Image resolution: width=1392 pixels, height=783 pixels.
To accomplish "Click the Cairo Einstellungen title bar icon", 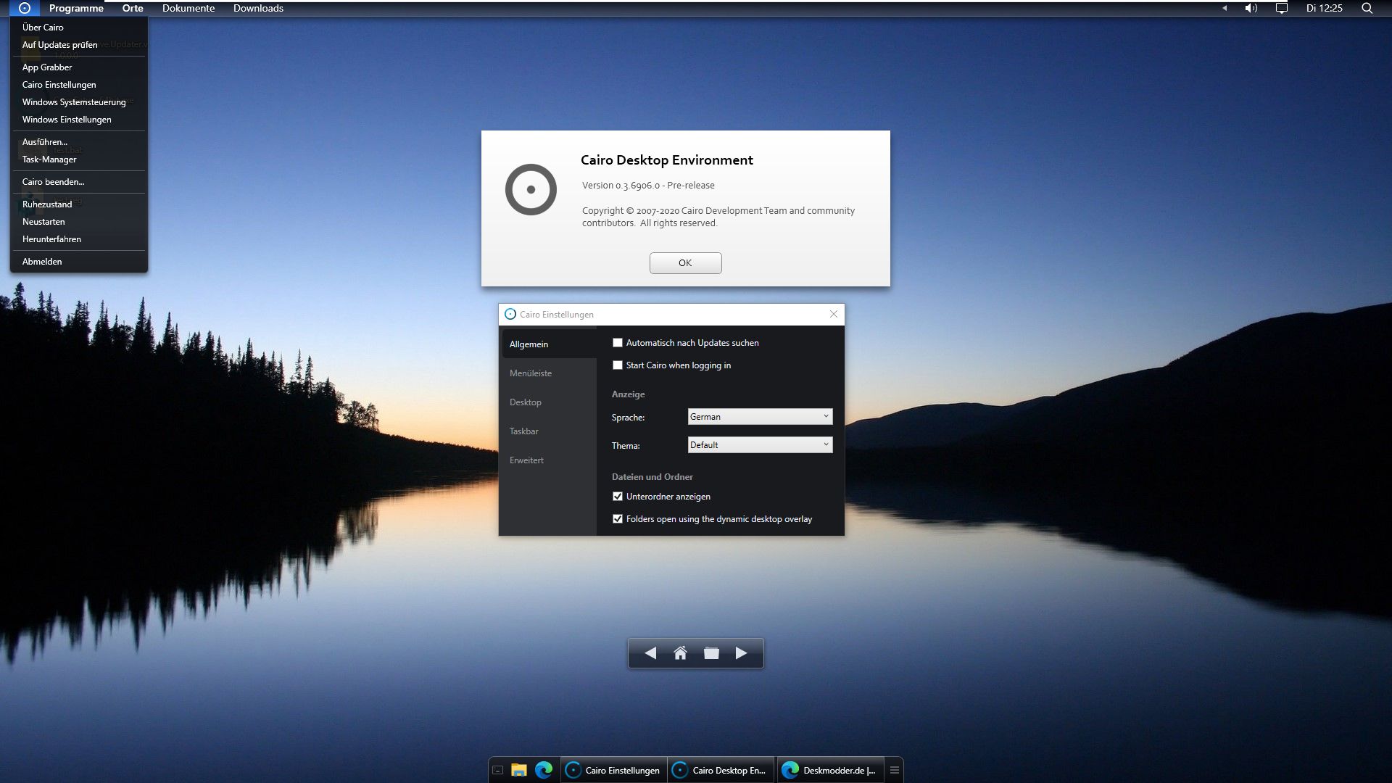I will (x=510, y=314).
